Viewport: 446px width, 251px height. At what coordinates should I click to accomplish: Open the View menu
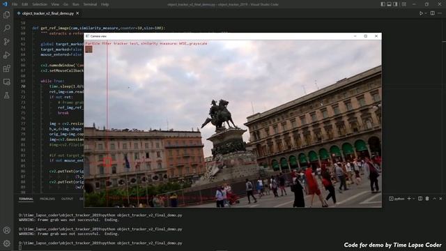click(x=55, y=4)
